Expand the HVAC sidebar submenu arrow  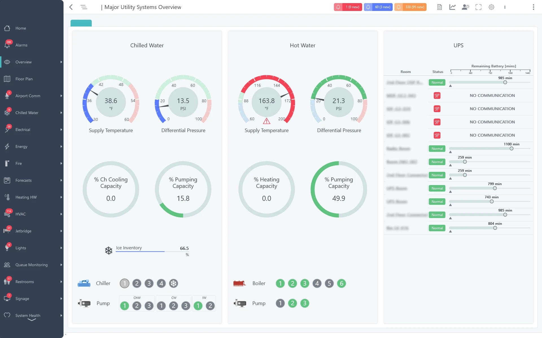point(61,214)
